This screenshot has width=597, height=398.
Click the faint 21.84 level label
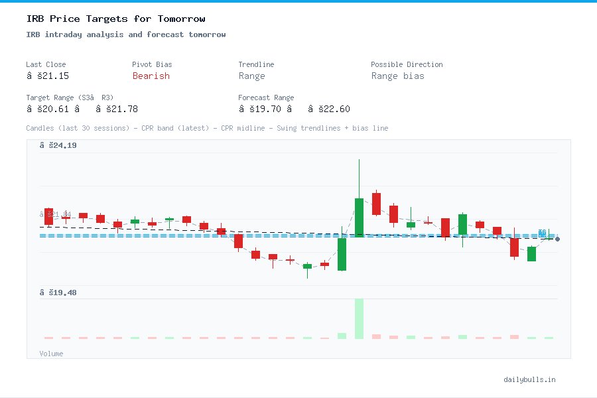click(x=56, y=214)
